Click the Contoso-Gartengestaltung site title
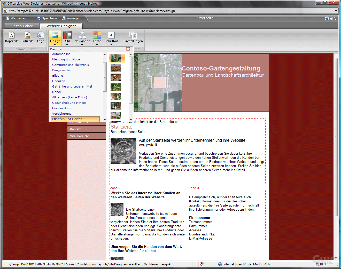Viewport: 341px width, 269px height. (x=221, y=68)
